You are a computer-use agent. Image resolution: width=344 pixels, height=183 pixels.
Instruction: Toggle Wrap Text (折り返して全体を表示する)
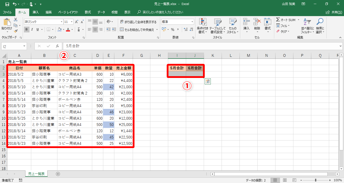click(x=139, y=22)
